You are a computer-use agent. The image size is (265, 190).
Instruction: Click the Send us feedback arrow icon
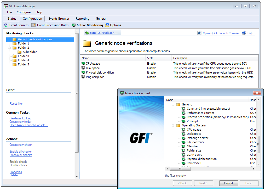(x=87, y=33)
